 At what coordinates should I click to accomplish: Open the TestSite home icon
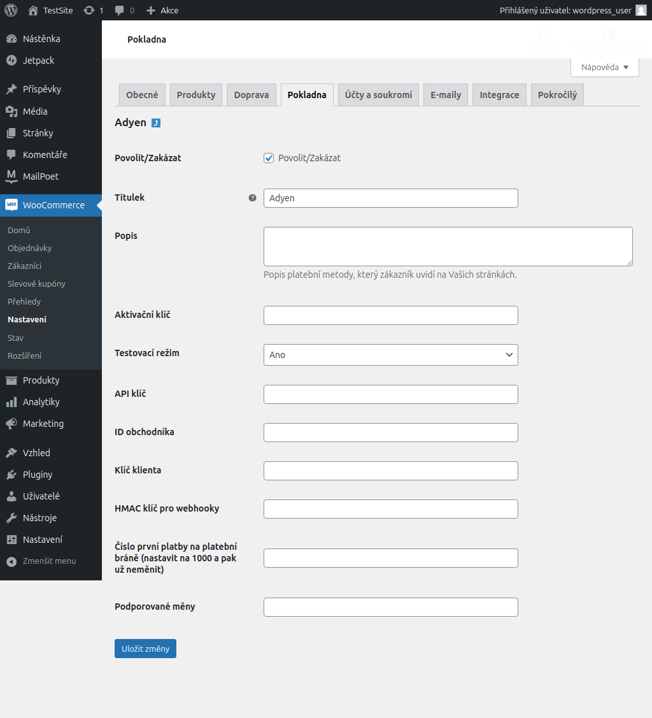(33, 10)
